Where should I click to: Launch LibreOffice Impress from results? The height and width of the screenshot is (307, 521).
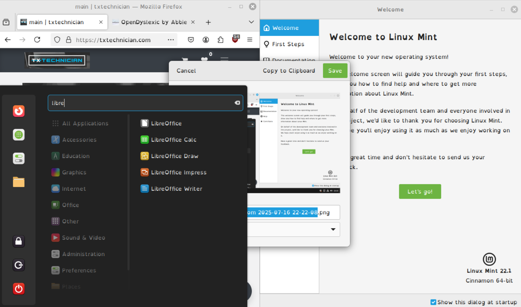click(174, 172)
